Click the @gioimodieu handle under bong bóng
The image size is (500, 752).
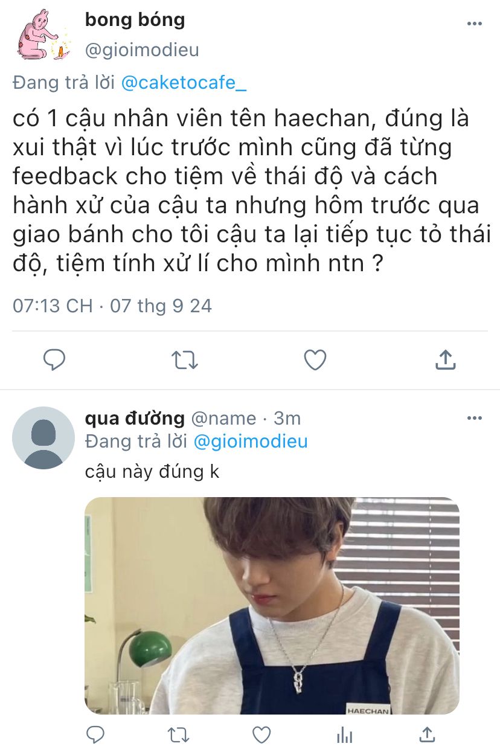point(142,50)
